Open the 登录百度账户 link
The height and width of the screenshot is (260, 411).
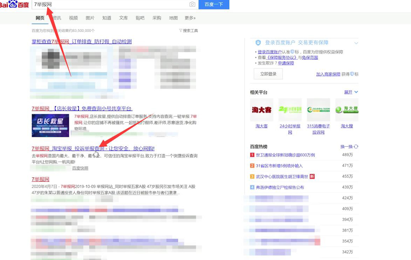click(x=270, y=52)
